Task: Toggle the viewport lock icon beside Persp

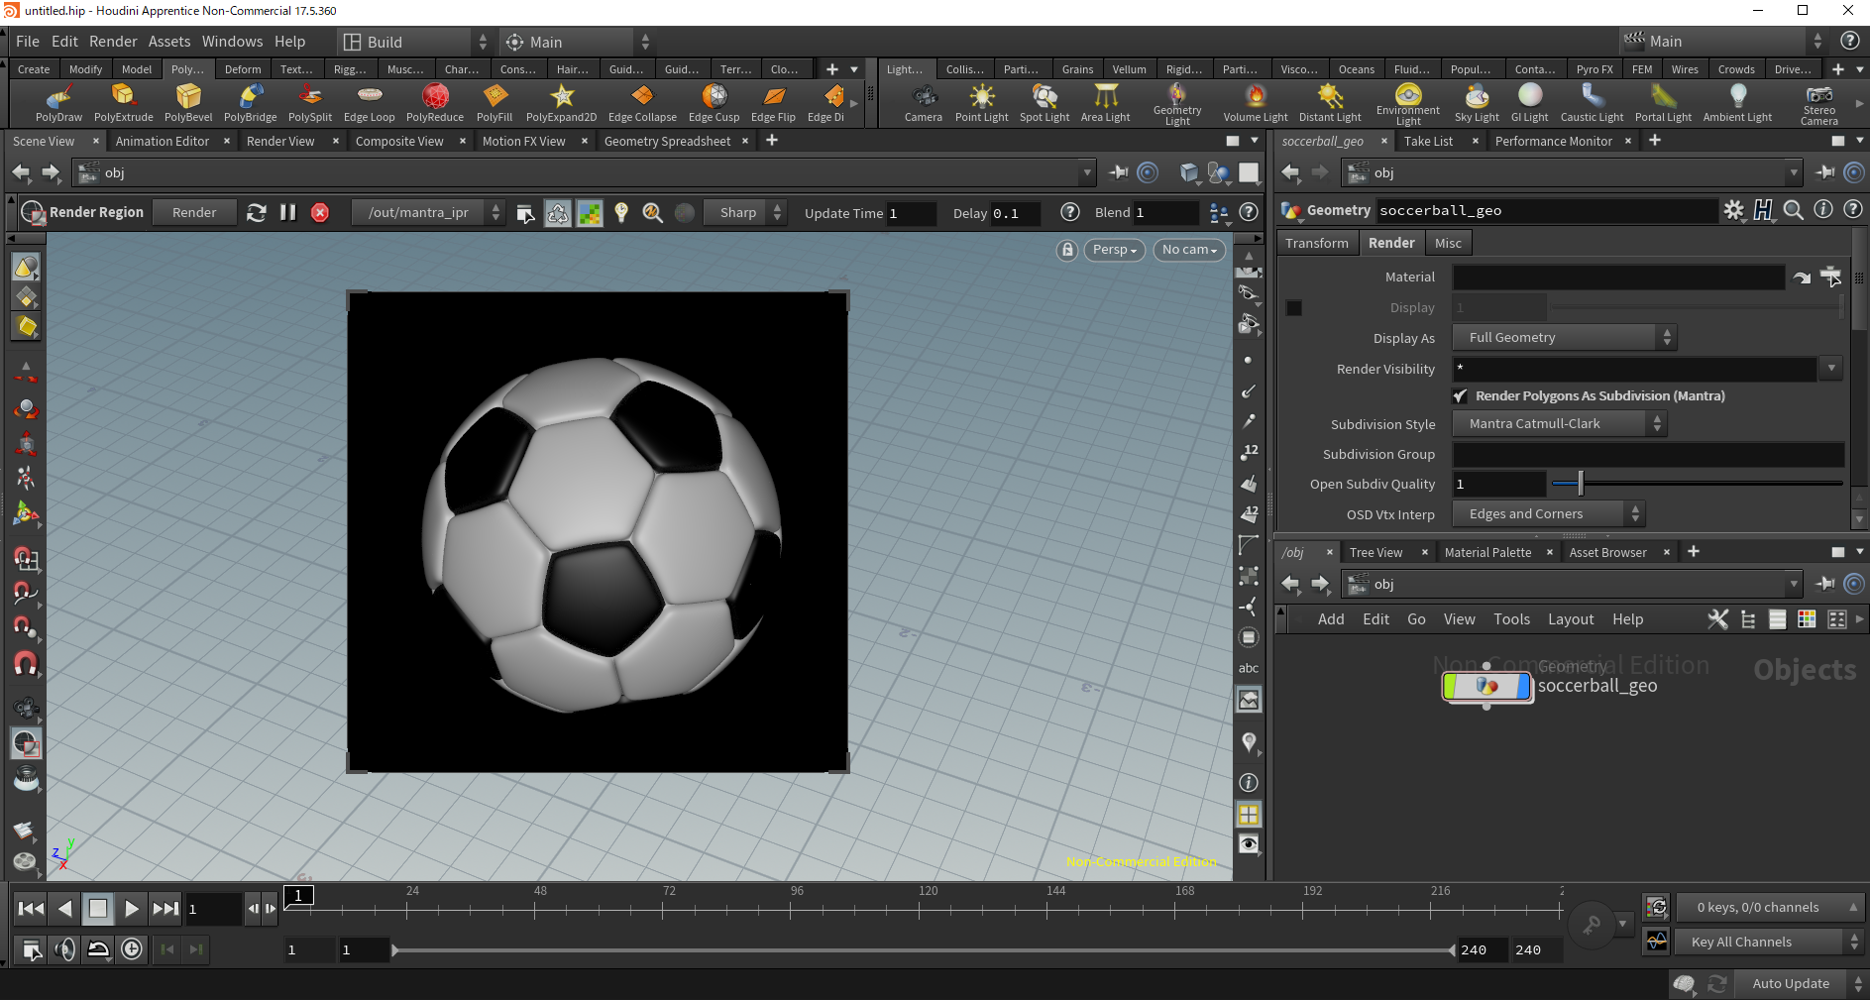Action: tap(1067, 250)
